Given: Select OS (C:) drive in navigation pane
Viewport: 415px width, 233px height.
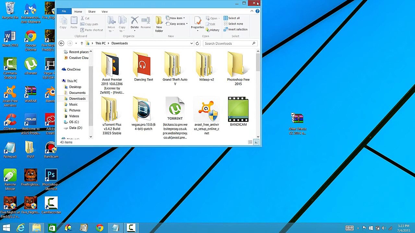Looking at the screenshot, I should click(71, 122).
